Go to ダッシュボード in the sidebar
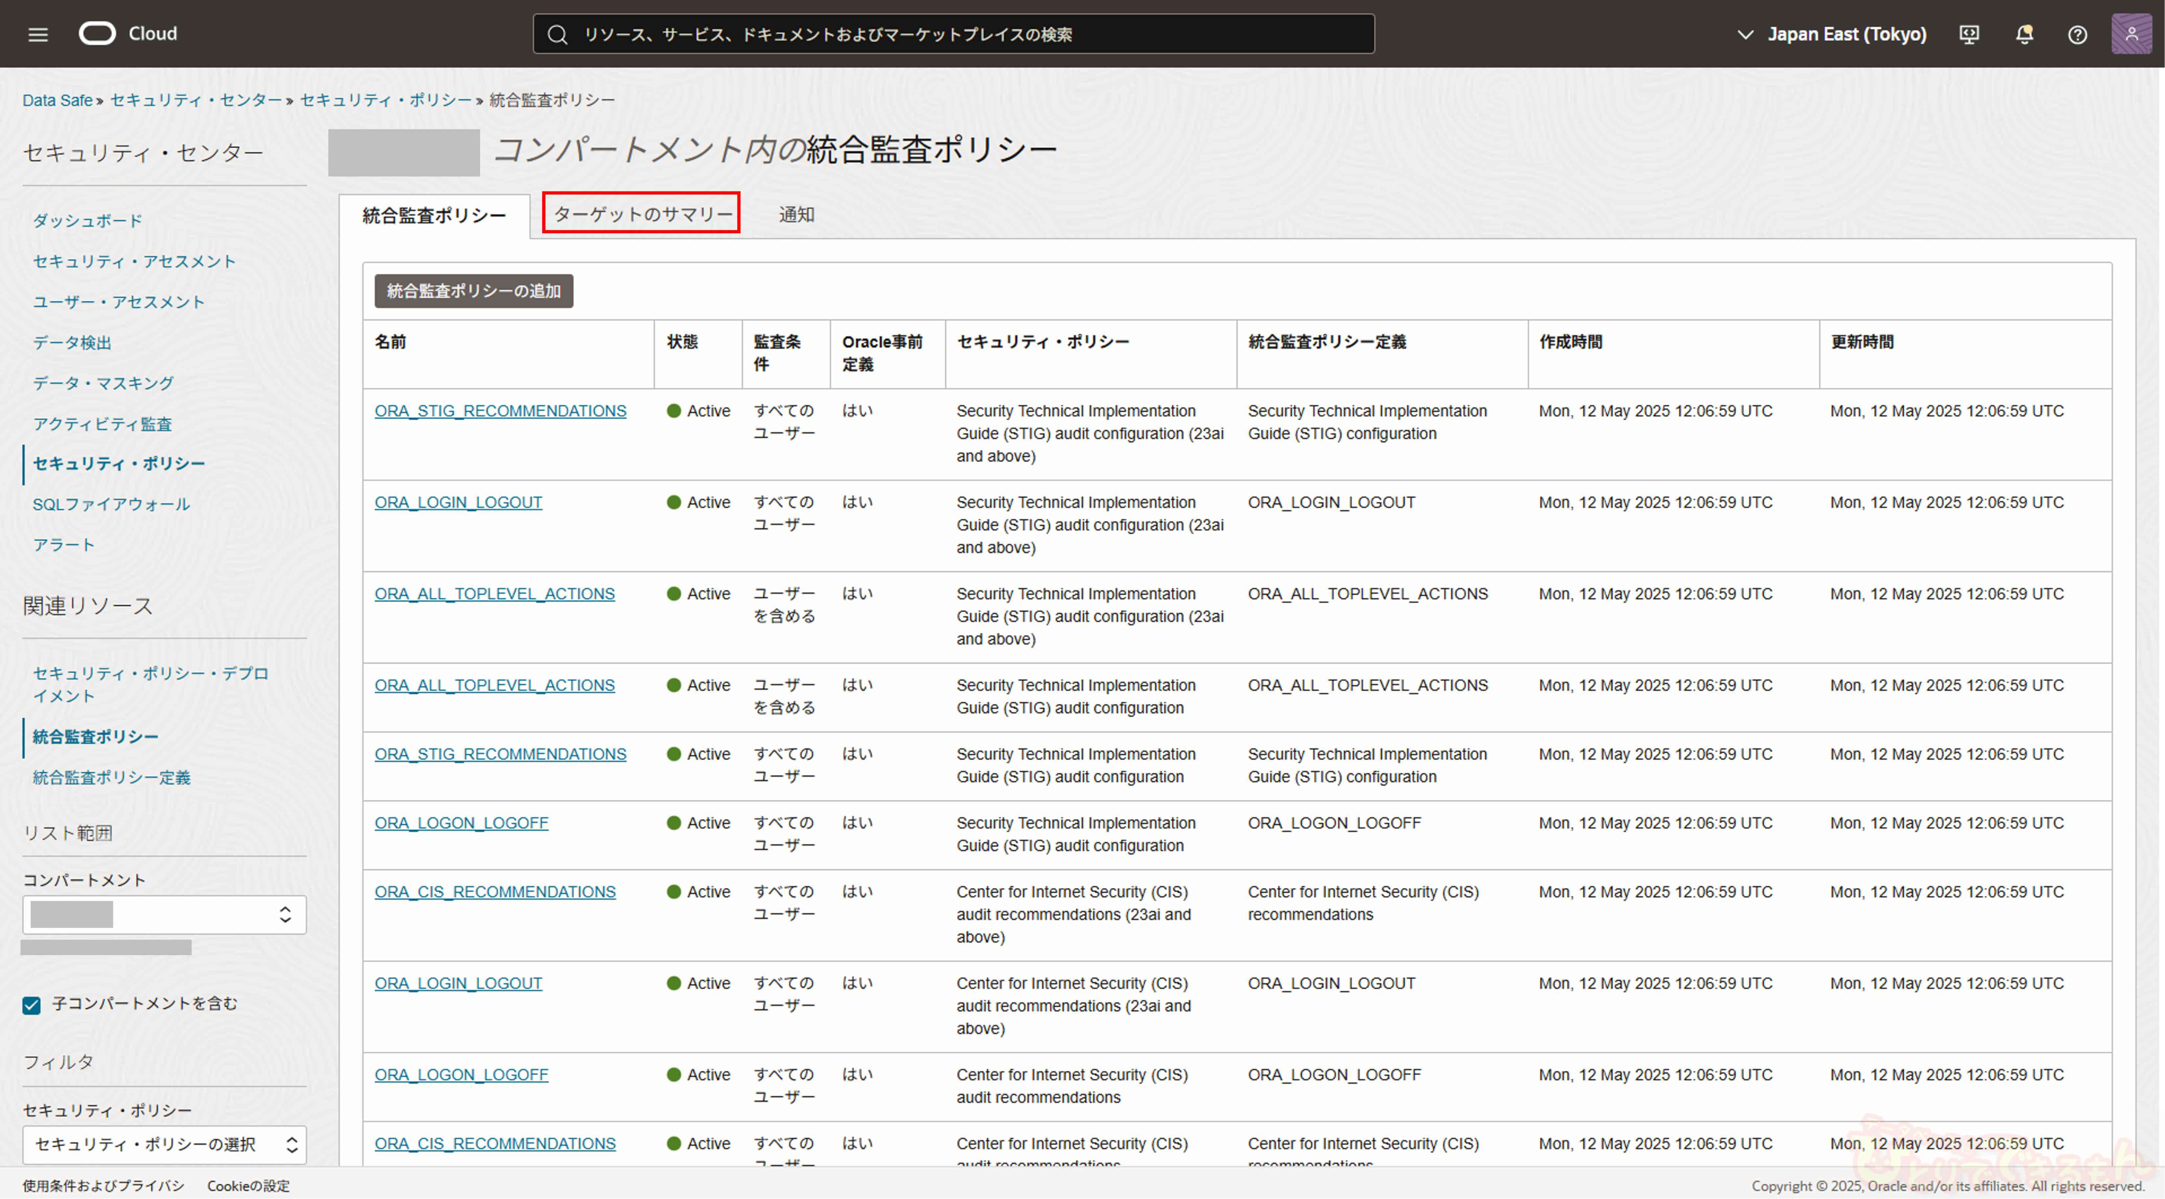 [x=87, y=220]
